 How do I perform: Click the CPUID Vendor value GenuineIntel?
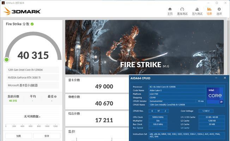coord(172,101)
